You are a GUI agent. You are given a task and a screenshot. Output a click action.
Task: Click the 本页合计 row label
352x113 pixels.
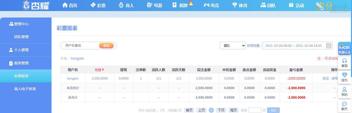tap(73, 88)
